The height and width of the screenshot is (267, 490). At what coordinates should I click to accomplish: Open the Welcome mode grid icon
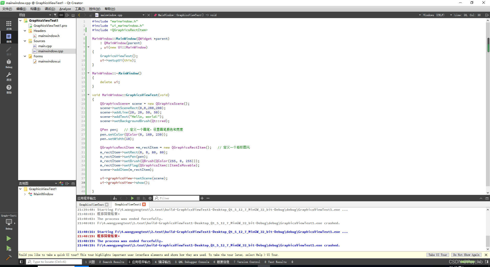coord(9,25)
